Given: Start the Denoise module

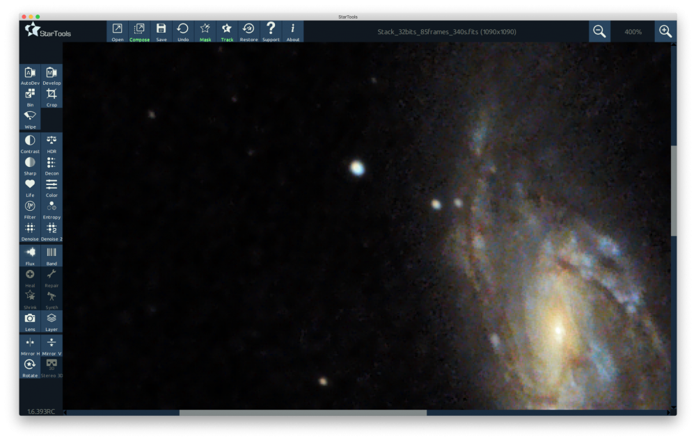Looking at the screenshot, I should coord(30,231).
